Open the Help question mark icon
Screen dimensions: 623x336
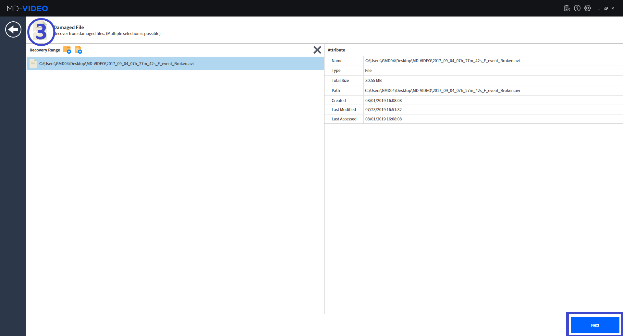[577, 8]
